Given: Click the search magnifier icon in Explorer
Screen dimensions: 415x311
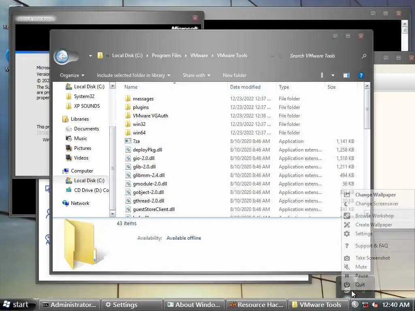Looking at the screenshot, I should point(364,56).
